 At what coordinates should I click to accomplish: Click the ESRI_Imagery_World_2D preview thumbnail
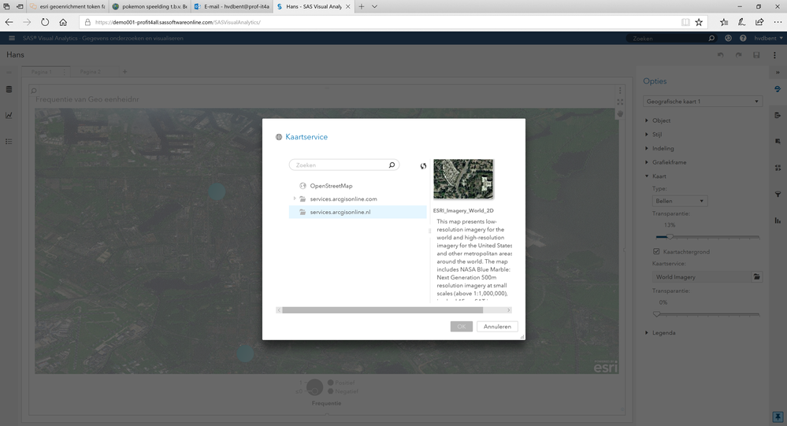pyautogui.click(x=463, y=179)
